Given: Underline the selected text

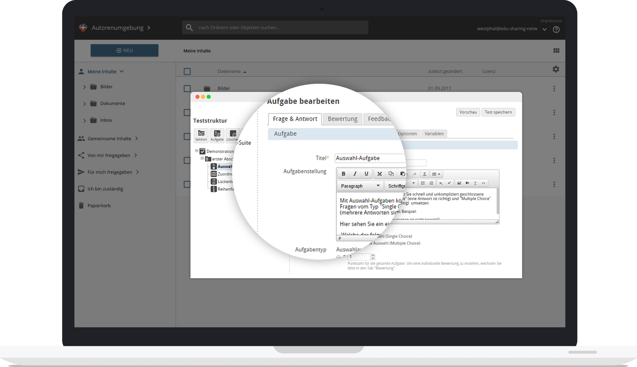Looking at the screenshot, I should click(366, 174).
